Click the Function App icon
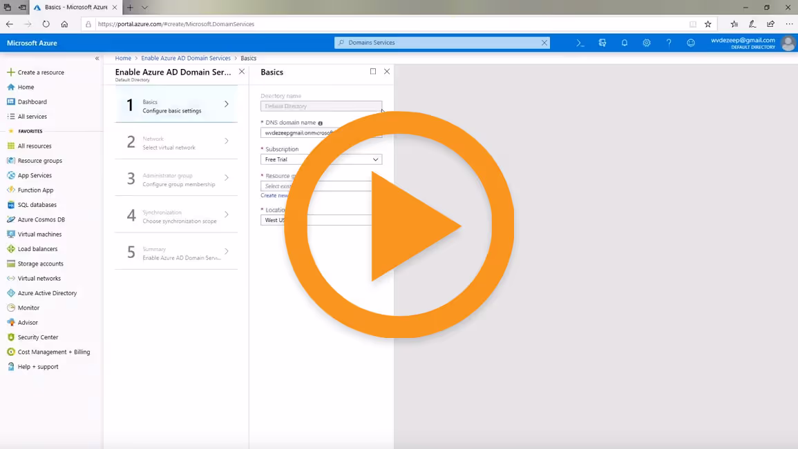This screenshot has width=798, height=449. 10,190
